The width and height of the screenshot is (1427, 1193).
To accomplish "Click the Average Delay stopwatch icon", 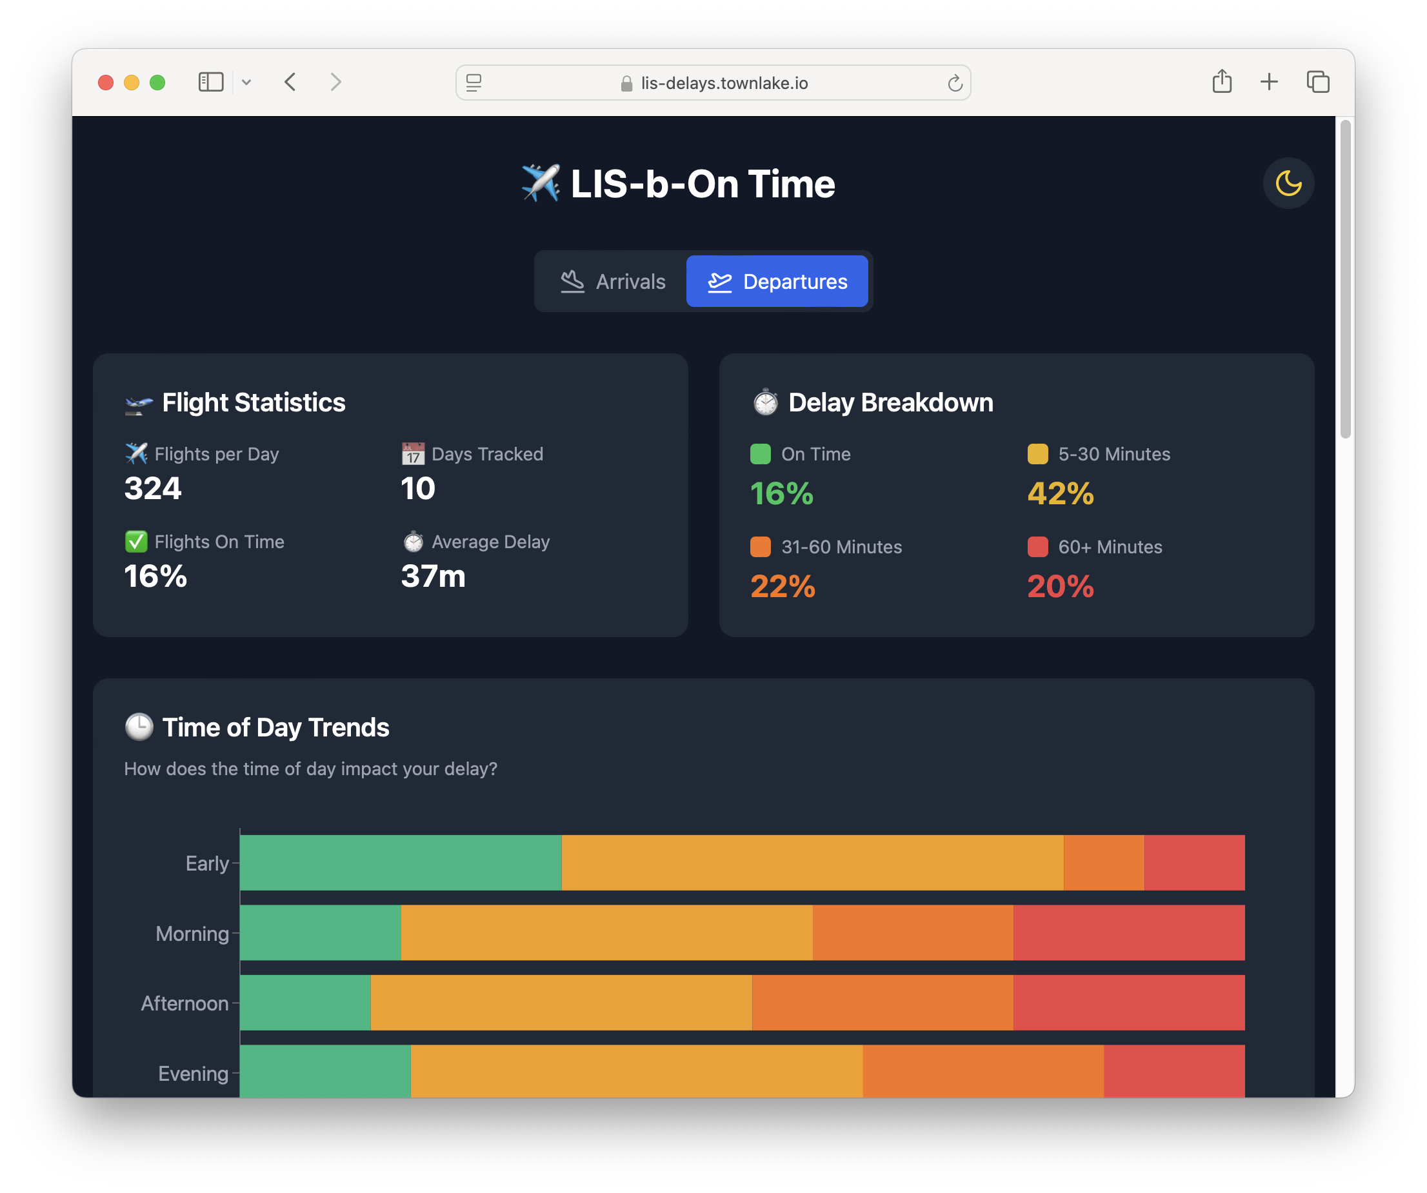I will point(413,542).
